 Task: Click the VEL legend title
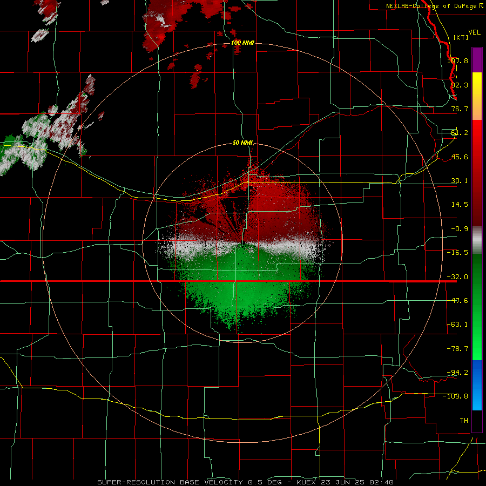click(474, 32)
